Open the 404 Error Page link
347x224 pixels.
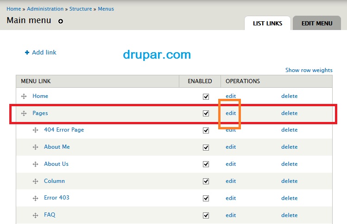[x=64, y=130]
